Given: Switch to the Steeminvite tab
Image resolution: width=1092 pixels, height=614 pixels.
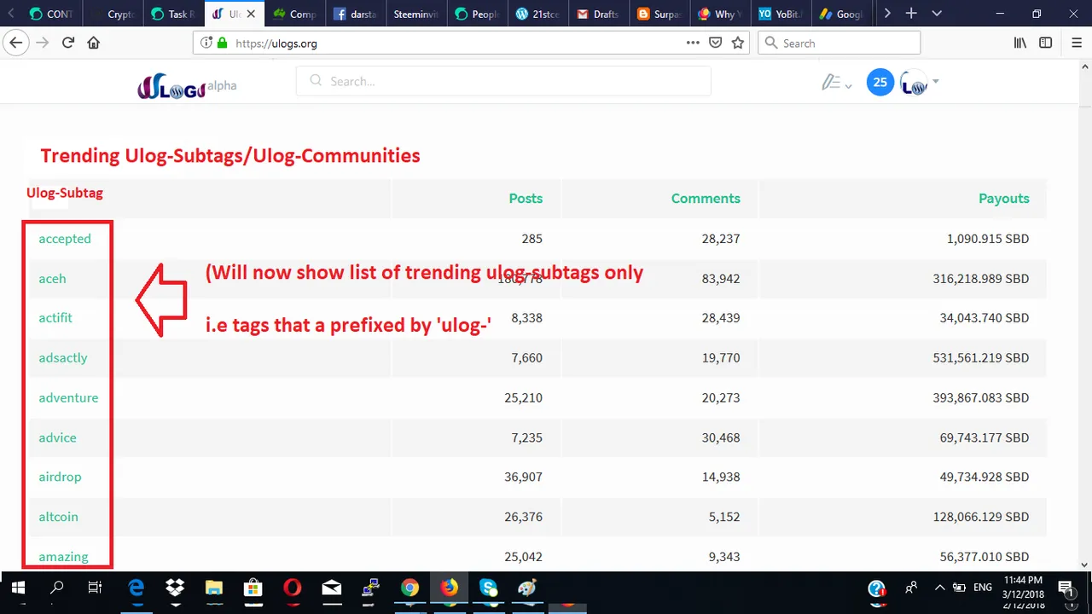Looking at the screenshot, I should pyautogui.click(x=417, y=14).
